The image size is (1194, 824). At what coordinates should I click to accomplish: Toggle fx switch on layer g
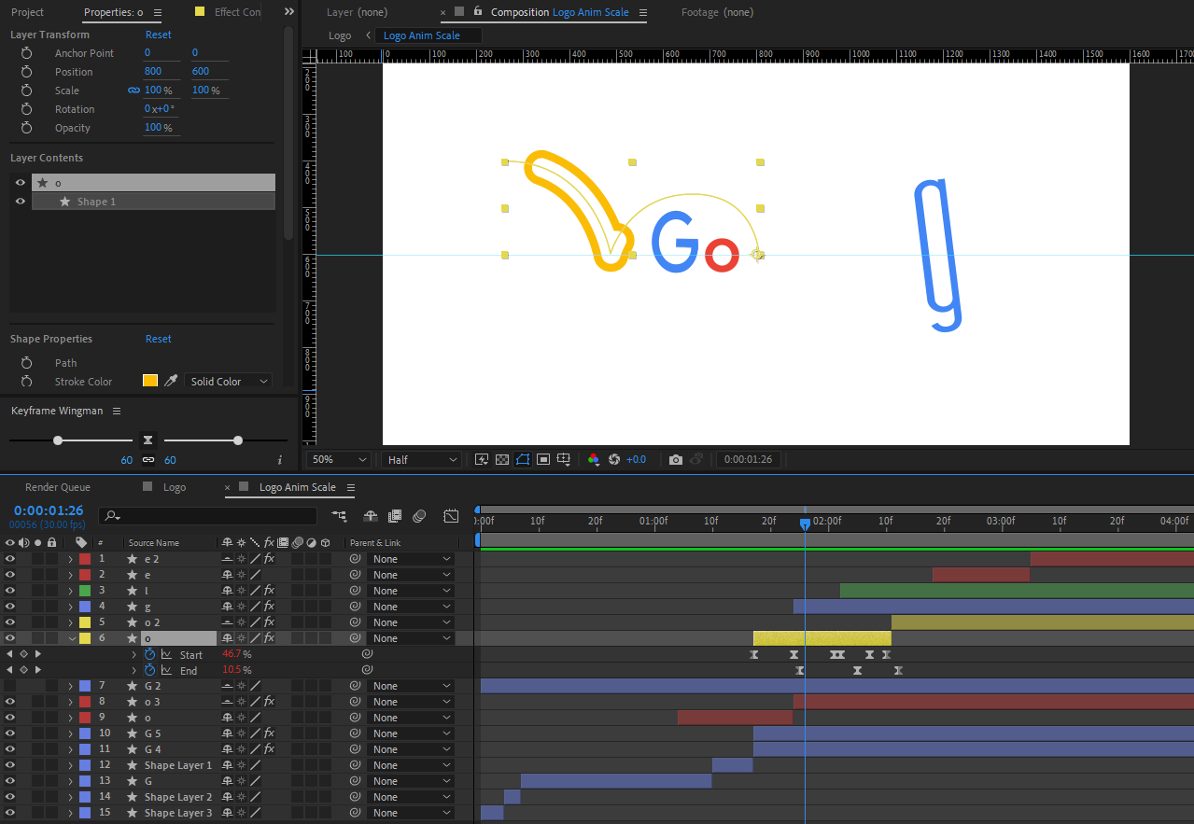[x=269, y=607]
